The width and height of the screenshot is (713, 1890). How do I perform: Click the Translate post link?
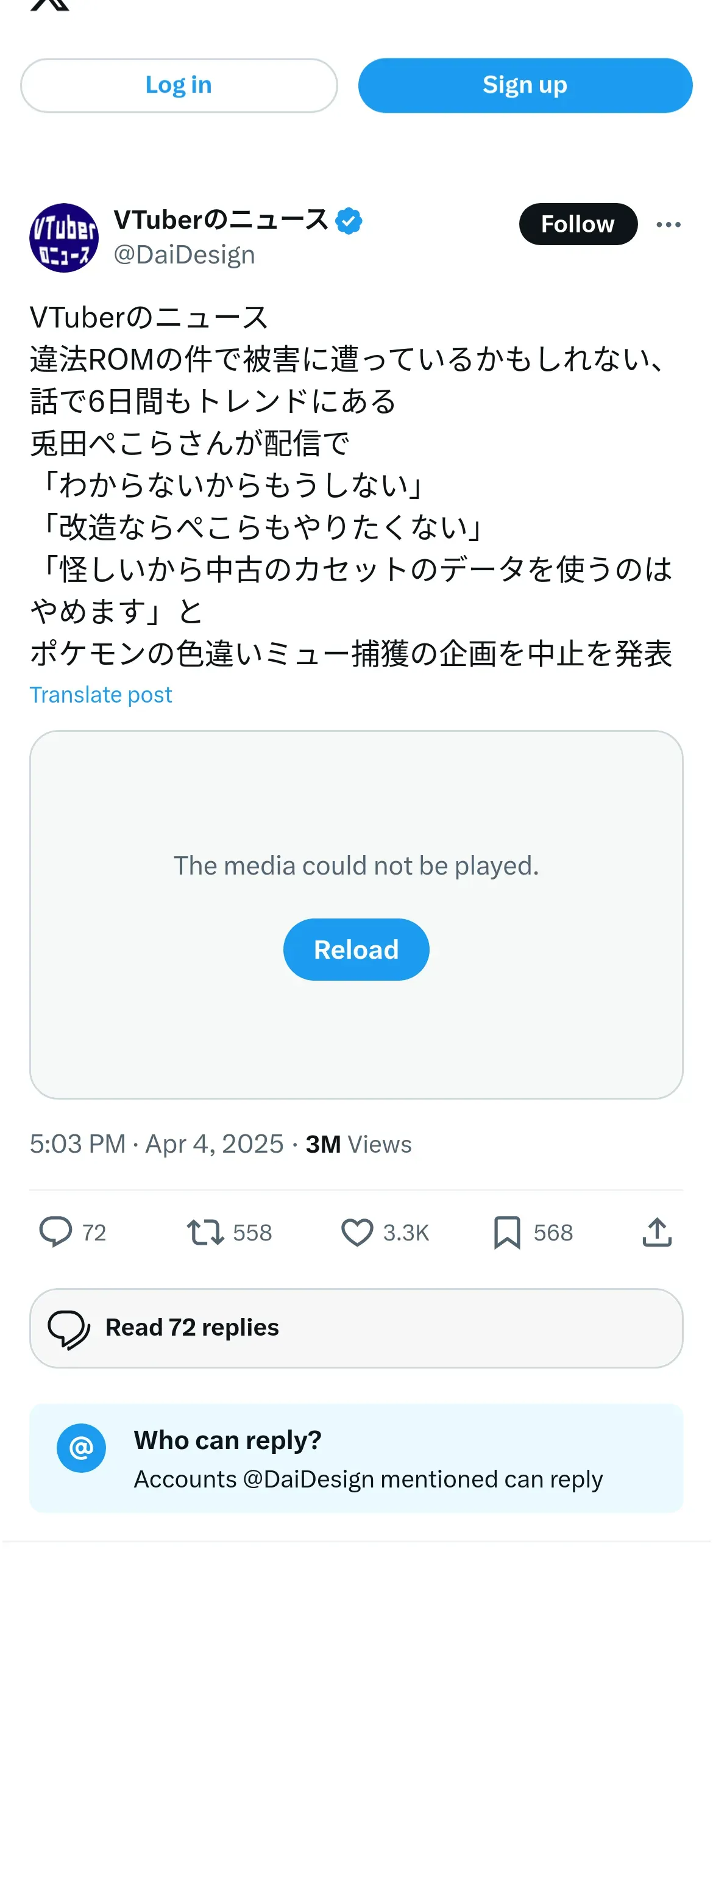101,694
